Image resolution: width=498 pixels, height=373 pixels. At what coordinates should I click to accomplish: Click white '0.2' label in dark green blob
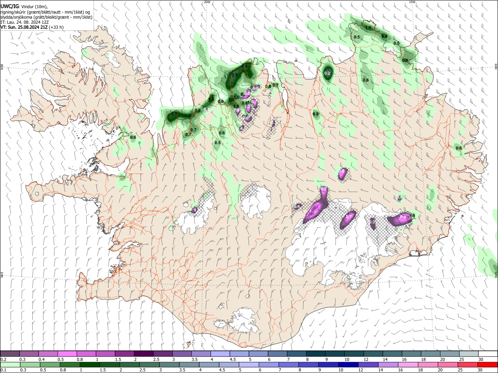(x=327, y=73)
